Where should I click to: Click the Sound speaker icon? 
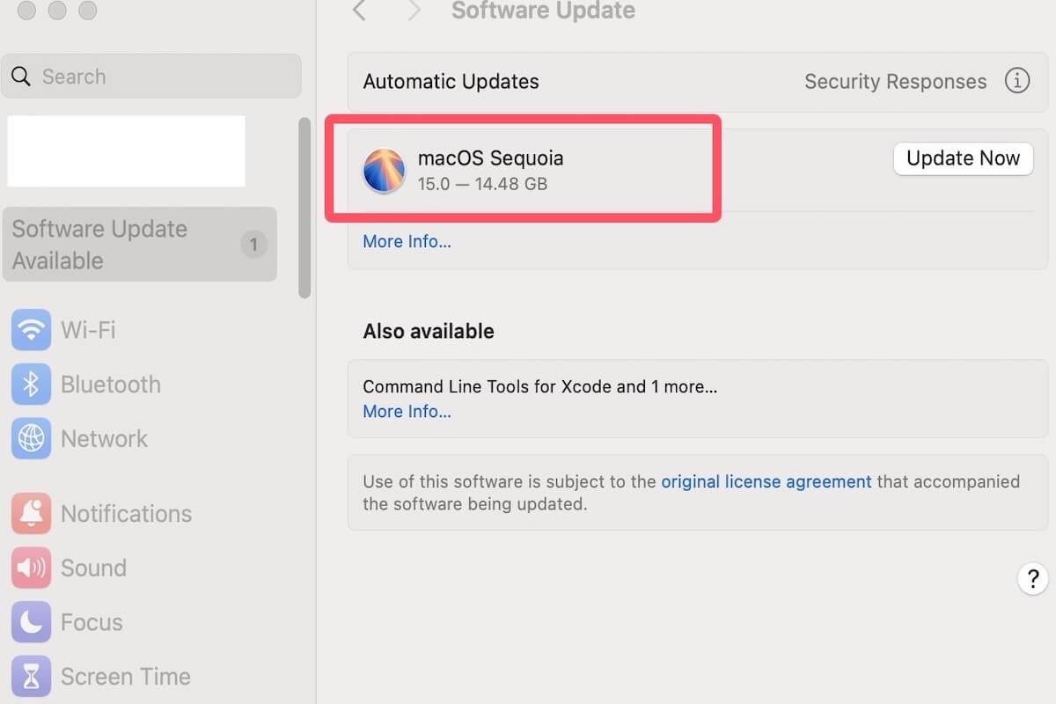(x=32, y=568)
